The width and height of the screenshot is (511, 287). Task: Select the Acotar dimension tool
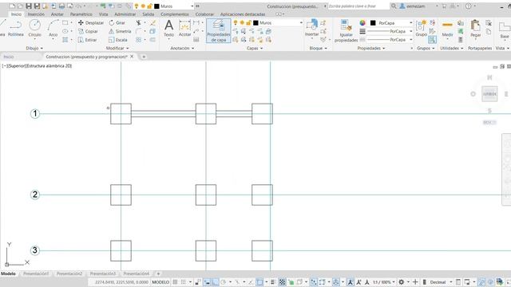click(x=184, y=29)
